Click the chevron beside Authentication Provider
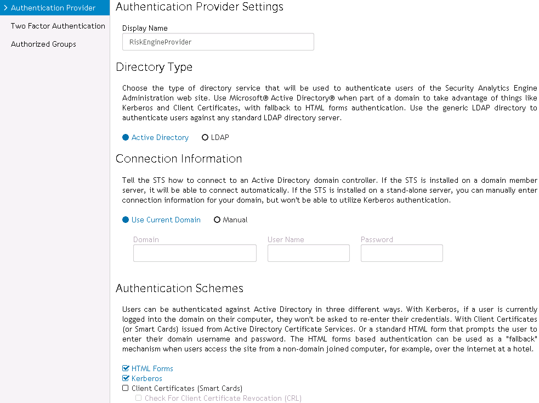 tap(5, 8)
